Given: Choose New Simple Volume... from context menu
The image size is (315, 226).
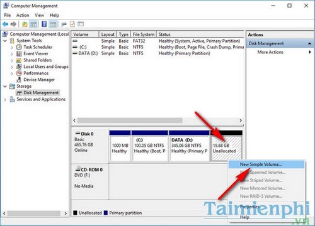Looking at the screenshot, I should (266, 164).
